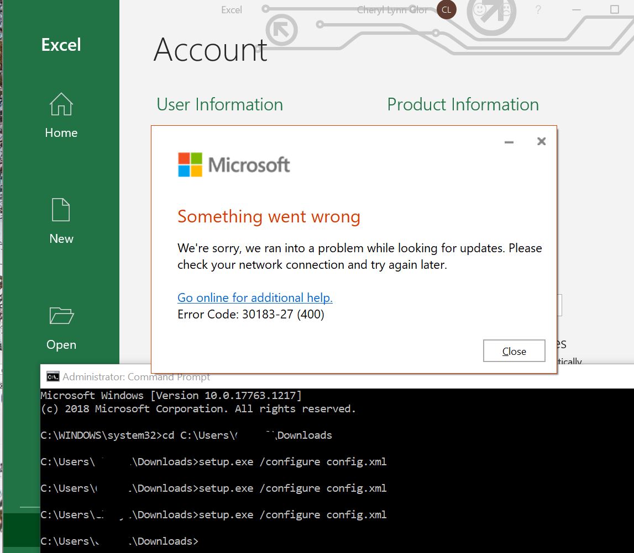
Task: Click the frown feedback icon
Action: pos(506,9)
